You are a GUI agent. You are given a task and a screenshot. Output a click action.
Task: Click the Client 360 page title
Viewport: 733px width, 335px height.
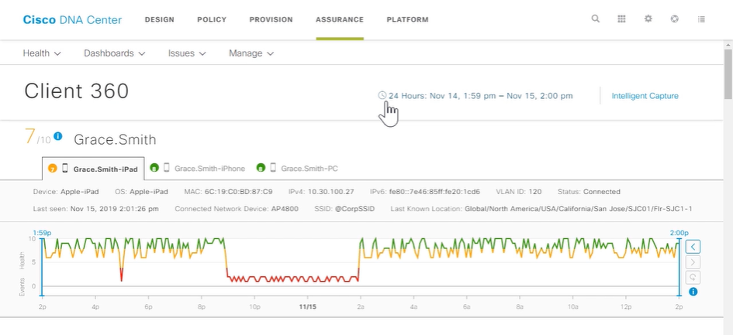click(77, 91)
